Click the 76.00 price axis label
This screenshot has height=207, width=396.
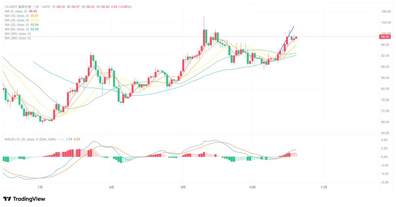[x=385, y=100]
